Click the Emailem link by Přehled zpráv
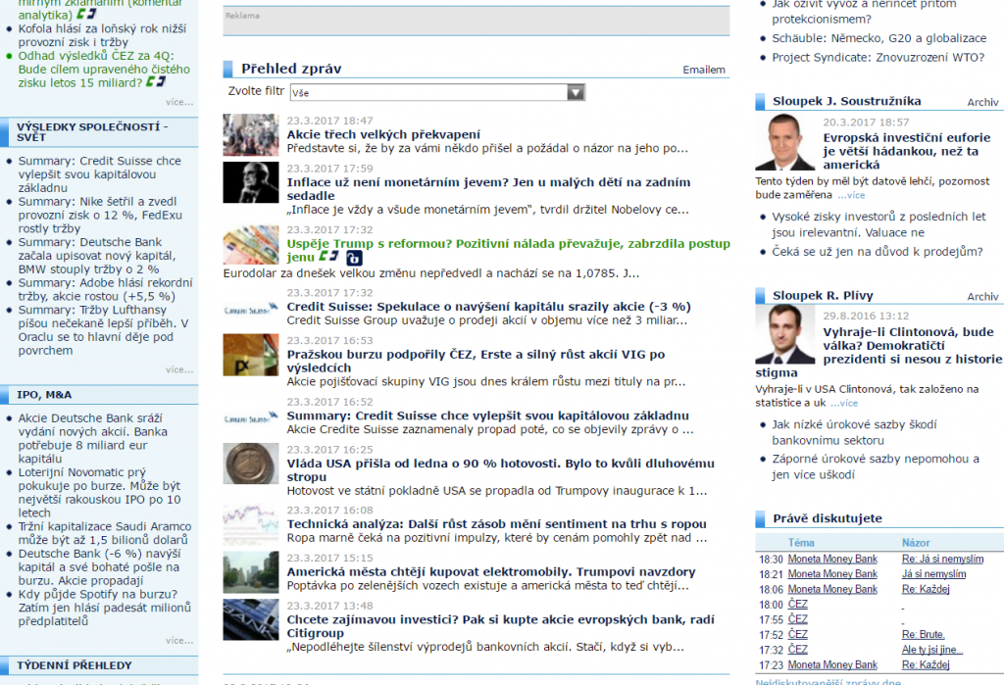Viewport: 1004px width, 685px height. [703, 70]
